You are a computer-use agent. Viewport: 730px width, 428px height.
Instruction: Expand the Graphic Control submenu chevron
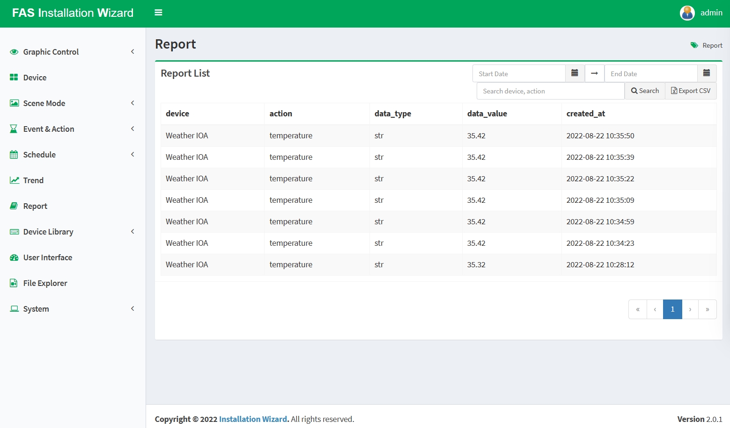133,52
